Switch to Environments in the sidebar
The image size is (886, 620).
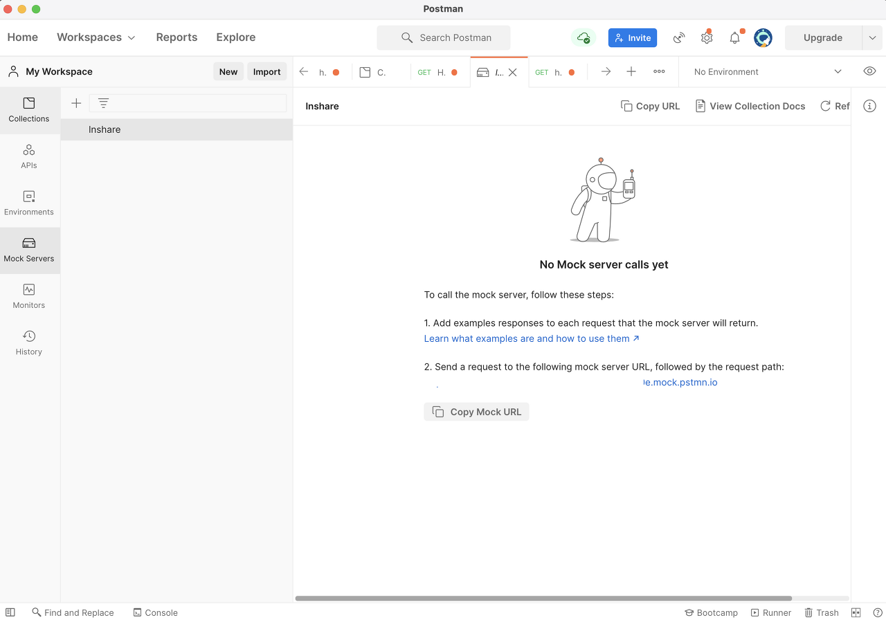point(29,203)
